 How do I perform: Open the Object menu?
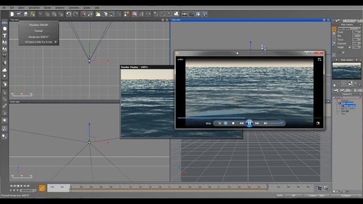tap(22, 7)
